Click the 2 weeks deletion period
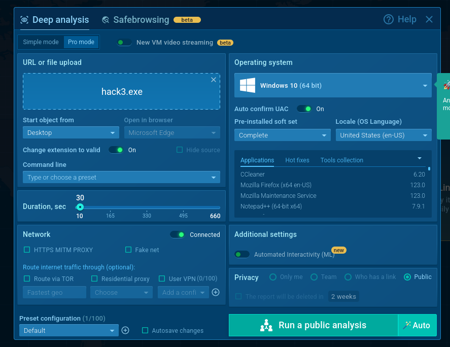Screen dimensions: 450x347 click(343, 296)
